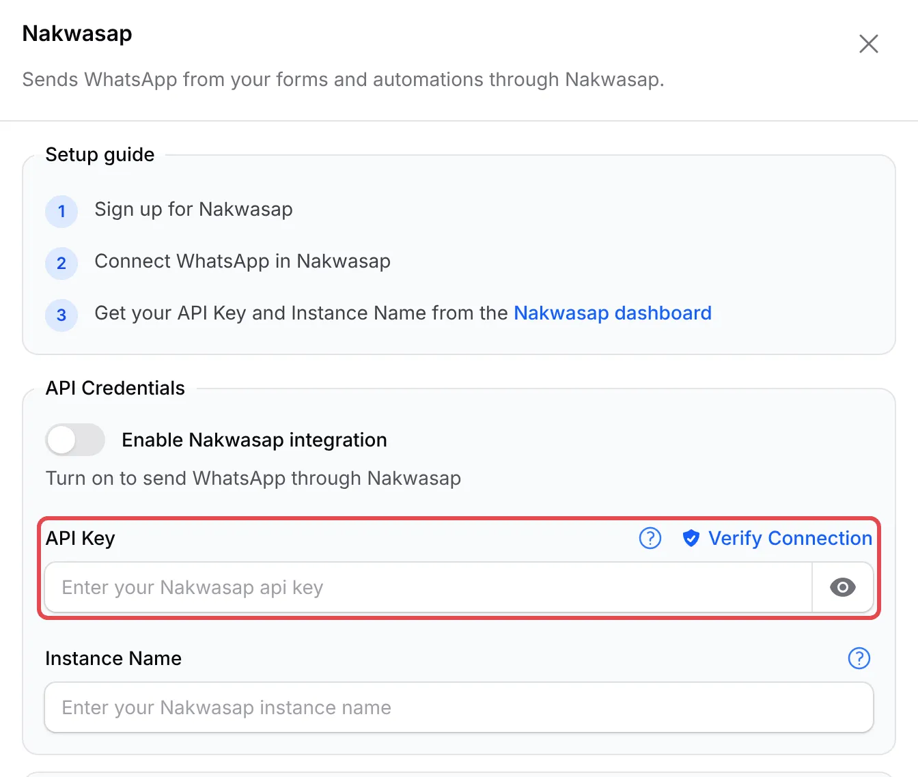Viewport: 918px width, 777px height.
Task: Click the "Connect WhatsApp in Nakwasap" step text
Action: pos(242,261)
